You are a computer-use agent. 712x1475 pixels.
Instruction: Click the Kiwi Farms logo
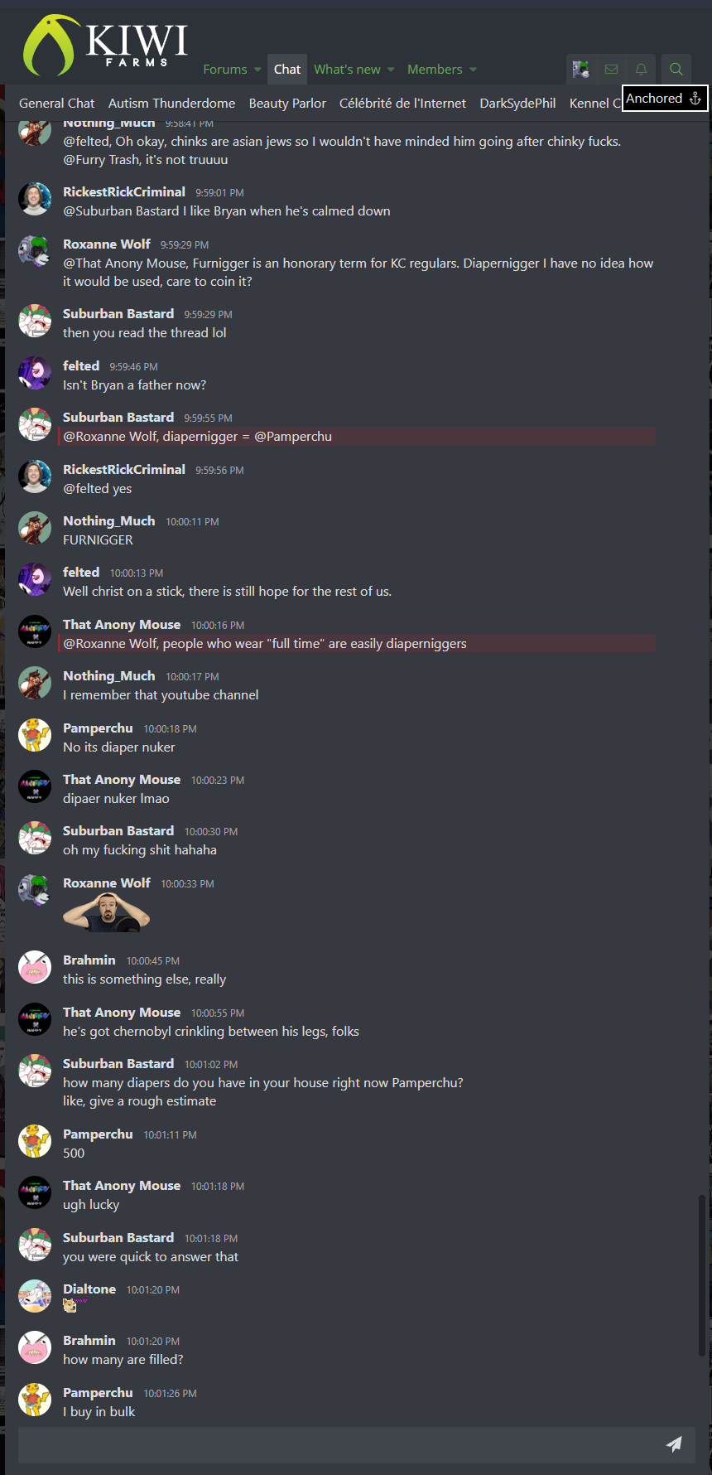click(x=105, y=46)
